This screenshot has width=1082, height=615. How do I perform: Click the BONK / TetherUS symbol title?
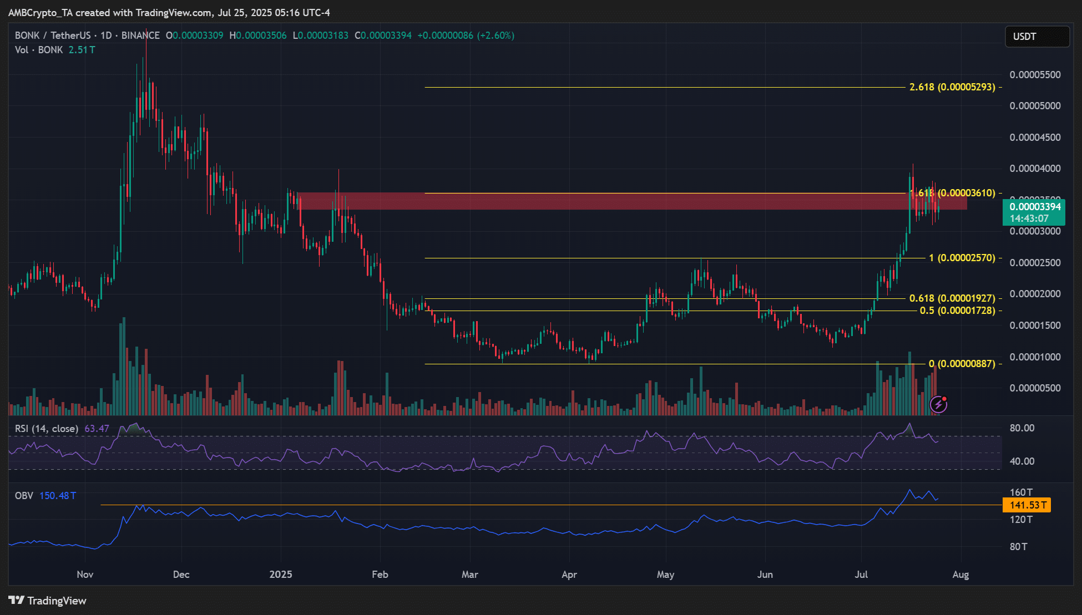[x=52, y=35]
